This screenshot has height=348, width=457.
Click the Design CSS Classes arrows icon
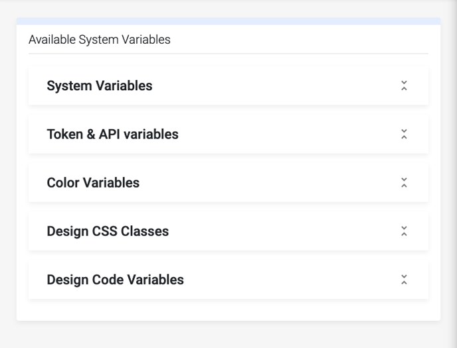(404, 231)
